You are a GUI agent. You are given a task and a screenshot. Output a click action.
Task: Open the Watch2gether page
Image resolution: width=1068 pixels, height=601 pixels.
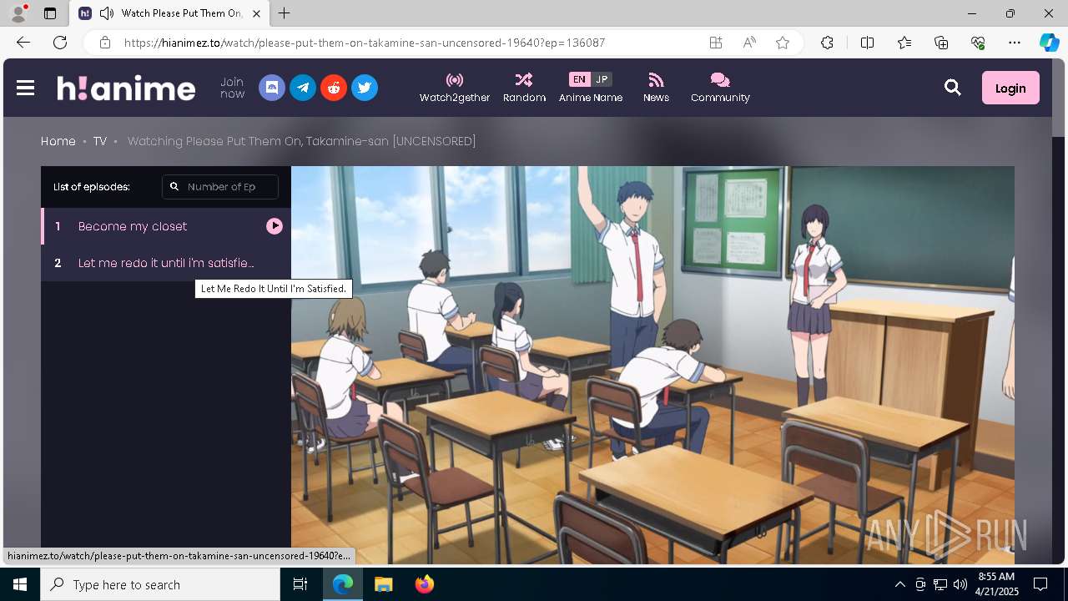(455, 88)
